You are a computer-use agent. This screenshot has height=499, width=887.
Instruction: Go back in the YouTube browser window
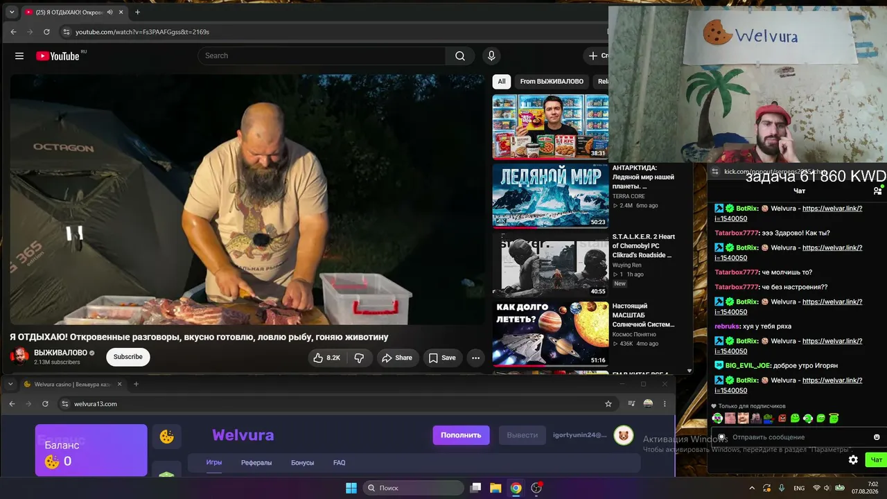(13, 32)
